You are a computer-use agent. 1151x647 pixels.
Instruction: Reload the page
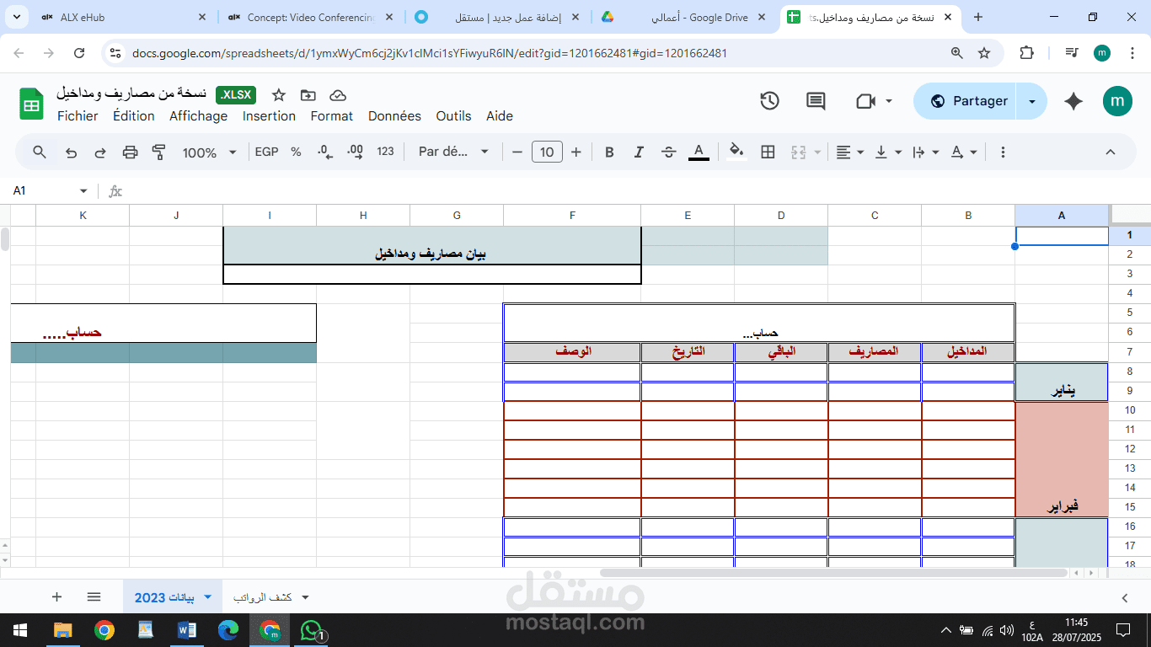(x=79, y=53)
